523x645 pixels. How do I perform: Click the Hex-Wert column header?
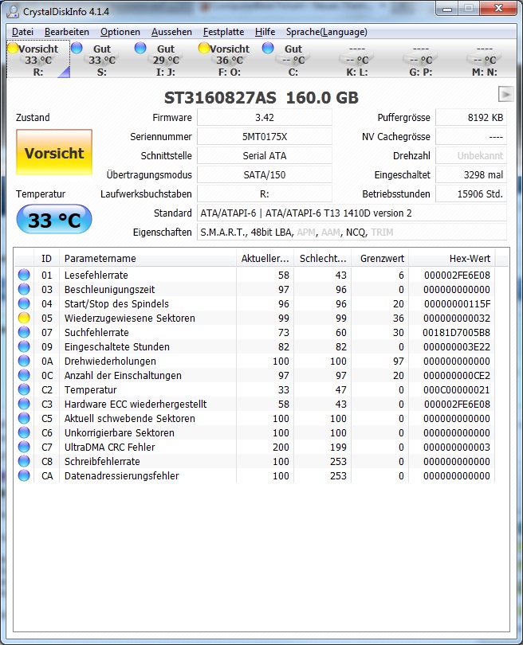[x=452, y=258]
